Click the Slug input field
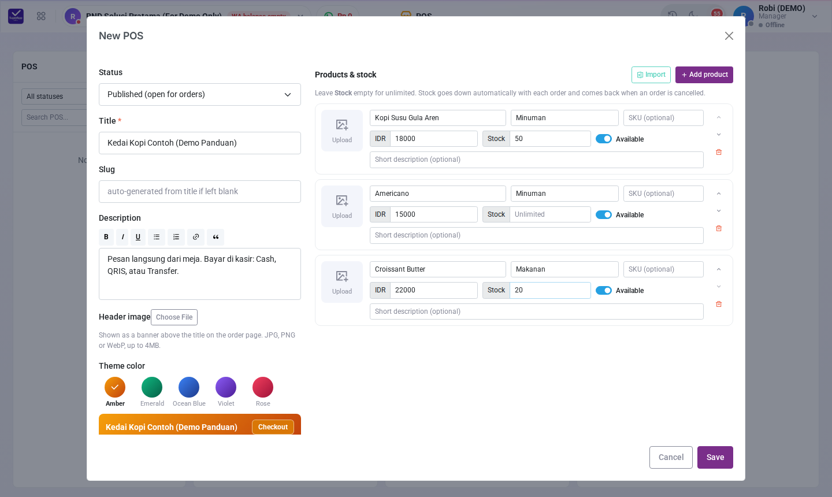Screen dimensions: 832x497 [x=200, y=191]
